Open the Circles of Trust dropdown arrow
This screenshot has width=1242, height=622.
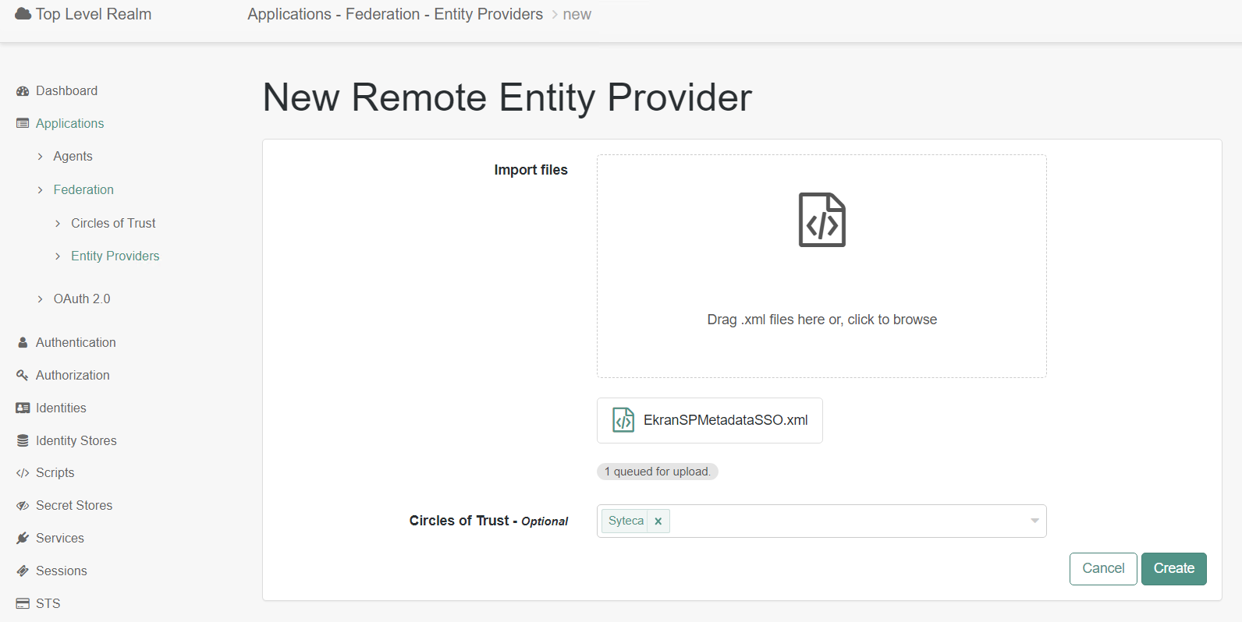click(1034, 521)
